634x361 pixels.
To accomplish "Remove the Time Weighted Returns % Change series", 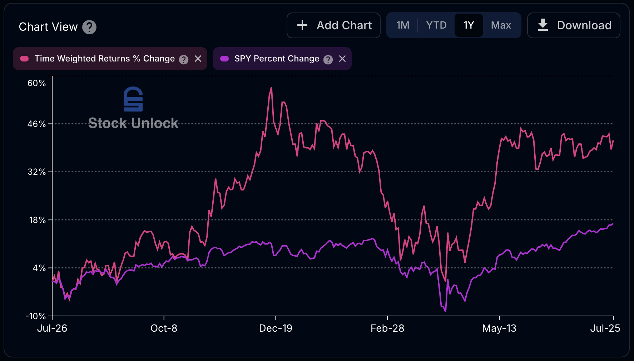I will coord(198,59).
